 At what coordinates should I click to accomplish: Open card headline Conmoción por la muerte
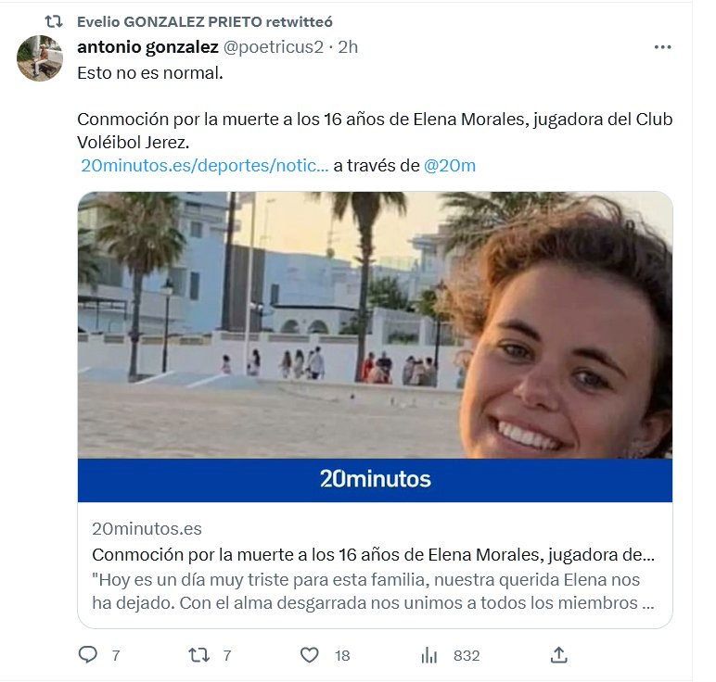pos(373,555)
